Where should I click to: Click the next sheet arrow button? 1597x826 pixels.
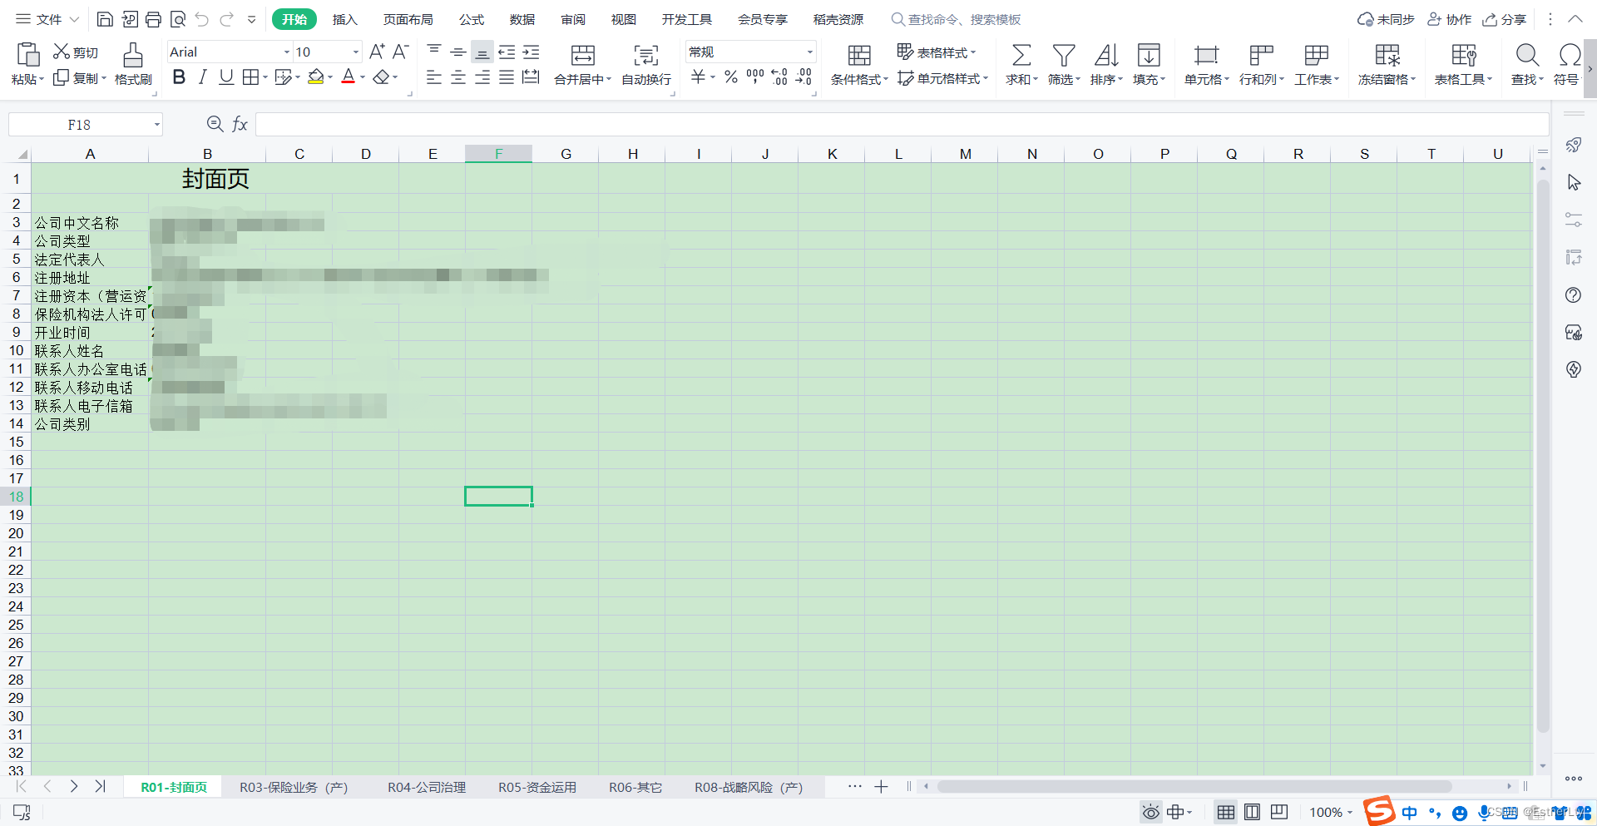click(74, 786)
